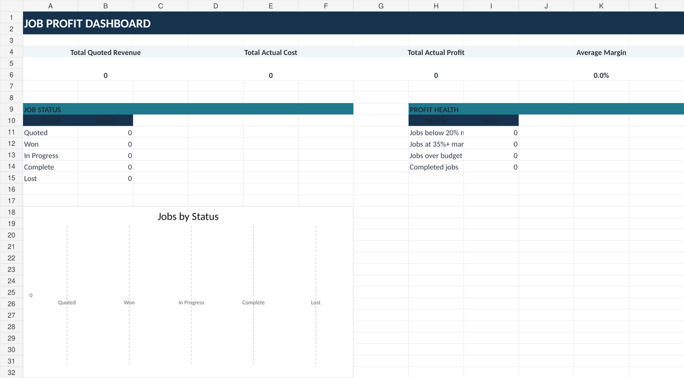Select column E by its header
Viewport: 684px width, 378px height.
click(271, 6)
